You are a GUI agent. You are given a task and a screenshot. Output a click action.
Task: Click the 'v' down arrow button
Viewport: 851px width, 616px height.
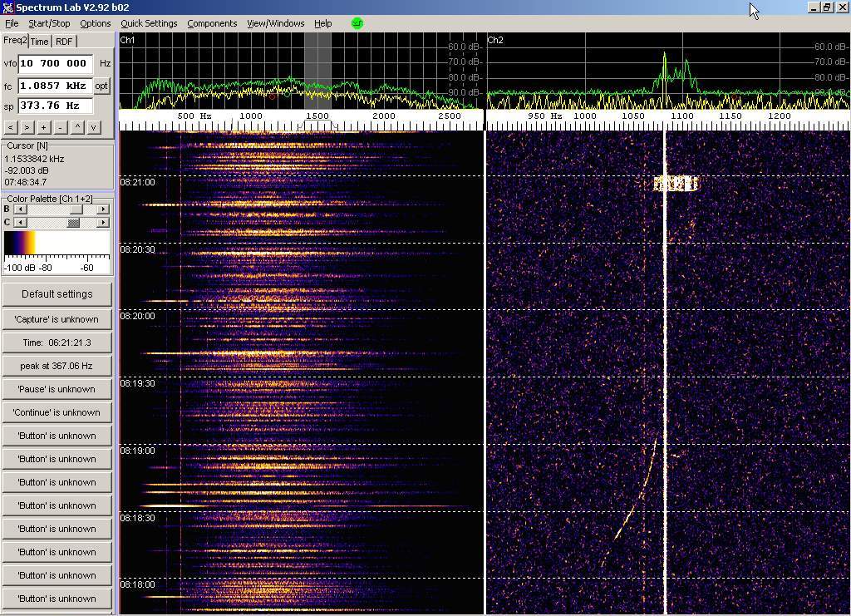pyautogui.click(x=94, y=127)
